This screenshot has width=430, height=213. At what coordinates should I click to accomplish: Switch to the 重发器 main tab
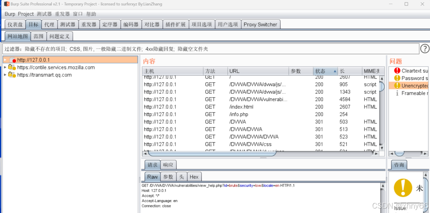click(89, 24)
